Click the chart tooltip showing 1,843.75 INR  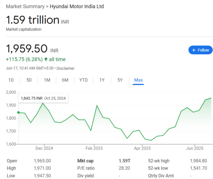pos(43,98)
